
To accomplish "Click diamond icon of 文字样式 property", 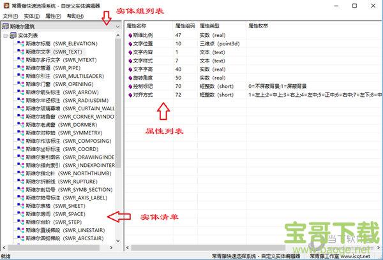I will pos(130,61).
